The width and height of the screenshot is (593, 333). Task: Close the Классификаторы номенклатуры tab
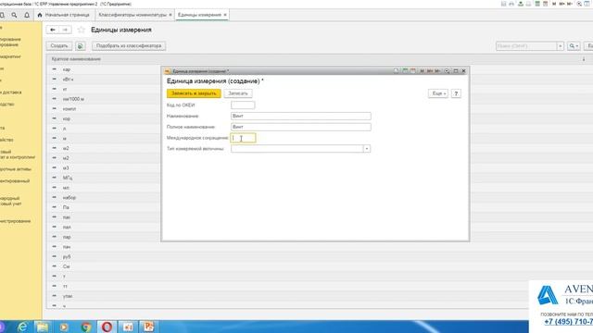[x=170, y=15]
